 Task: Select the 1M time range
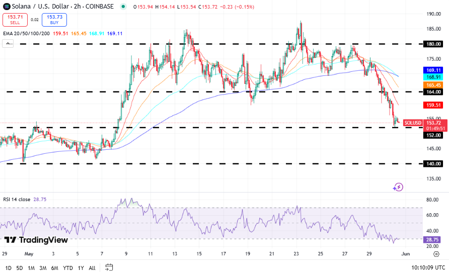(31, 268)
